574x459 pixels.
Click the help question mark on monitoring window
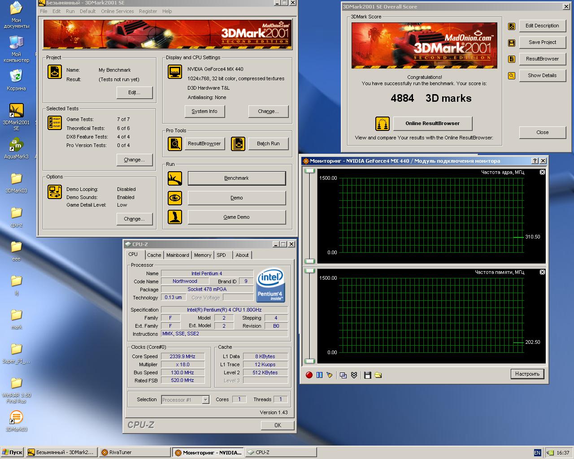click(x=535, y=161)
